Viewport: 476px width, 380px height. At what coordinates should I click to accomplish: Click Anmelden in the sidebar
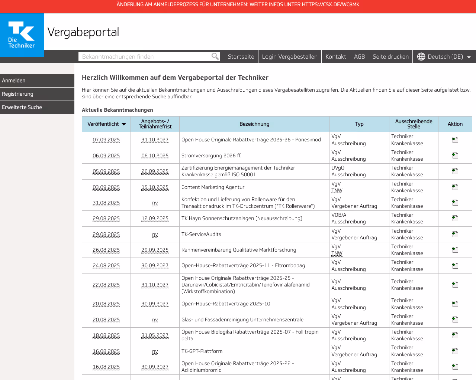click(37, 81)
